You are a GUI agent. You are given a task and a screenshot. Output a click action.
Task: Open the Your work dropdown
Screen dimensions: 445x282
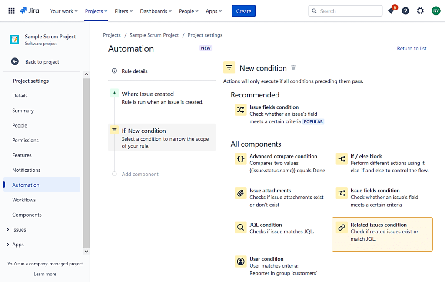click(63, 11)
